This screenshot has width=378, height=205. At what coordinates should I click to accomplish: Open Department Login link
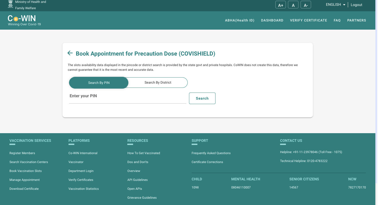pos(81,171)
